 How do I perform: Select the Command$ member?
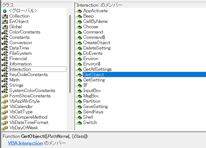(x=94, y=37)
